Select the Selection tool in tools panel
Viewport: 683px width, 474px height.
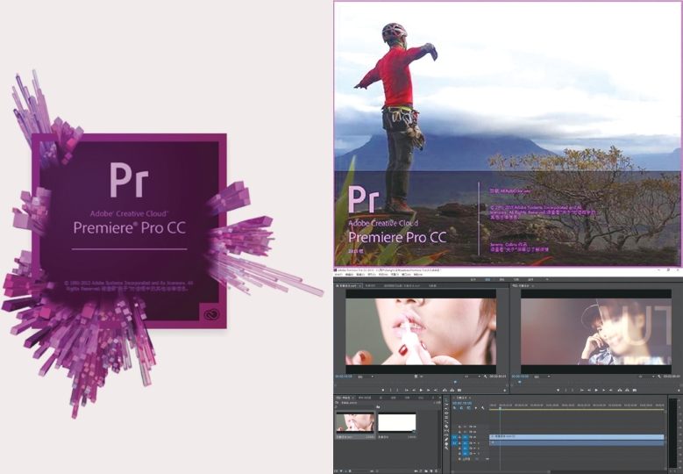point(446,400)
